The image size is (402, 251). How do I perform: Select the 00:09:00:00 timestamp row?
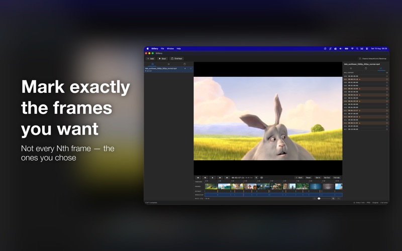tap(366, 126)
